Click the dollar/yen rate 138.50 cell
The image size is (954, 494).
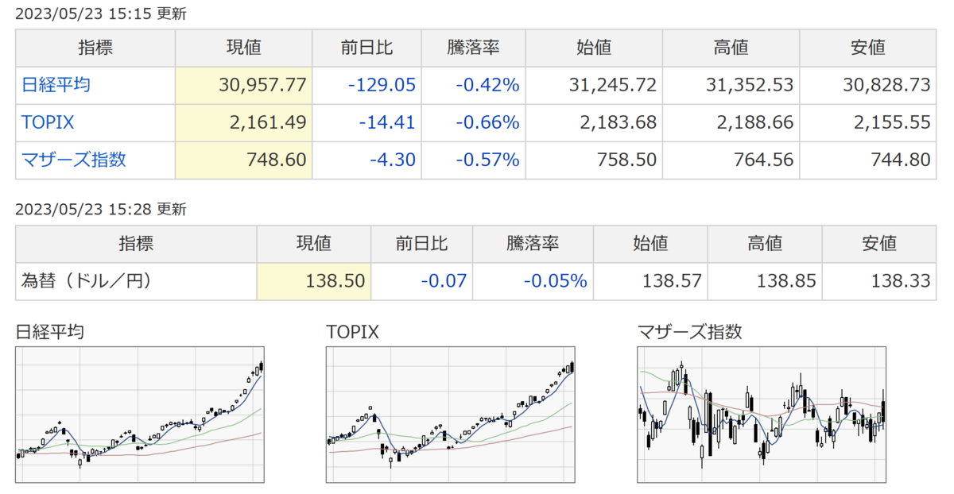pos(314,281)
